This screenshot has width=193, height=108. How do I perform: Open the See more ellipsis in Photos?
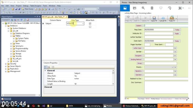(189, 8)
